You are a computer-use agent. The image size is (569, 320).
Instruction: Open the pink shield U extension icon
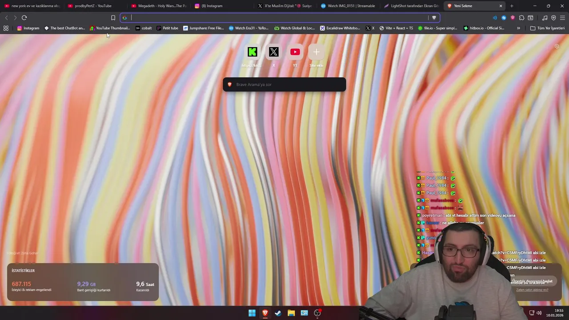(513, 18)
